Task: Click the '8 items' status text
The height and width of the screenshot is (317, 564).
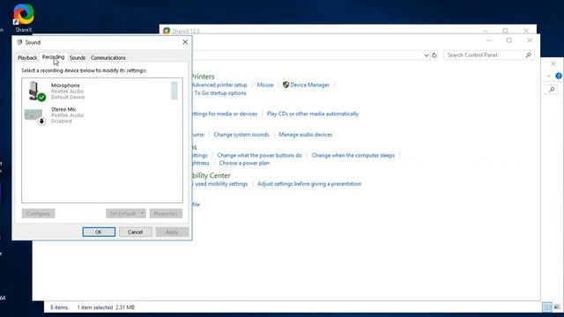Action: (x=59, y=307)
